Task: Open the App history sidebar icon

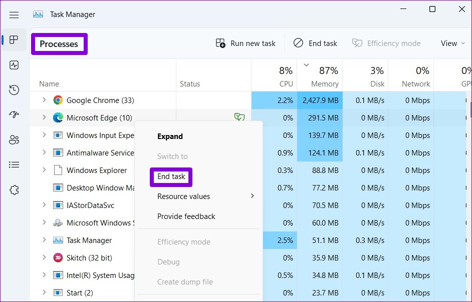Action: click(x=14, y=90)
